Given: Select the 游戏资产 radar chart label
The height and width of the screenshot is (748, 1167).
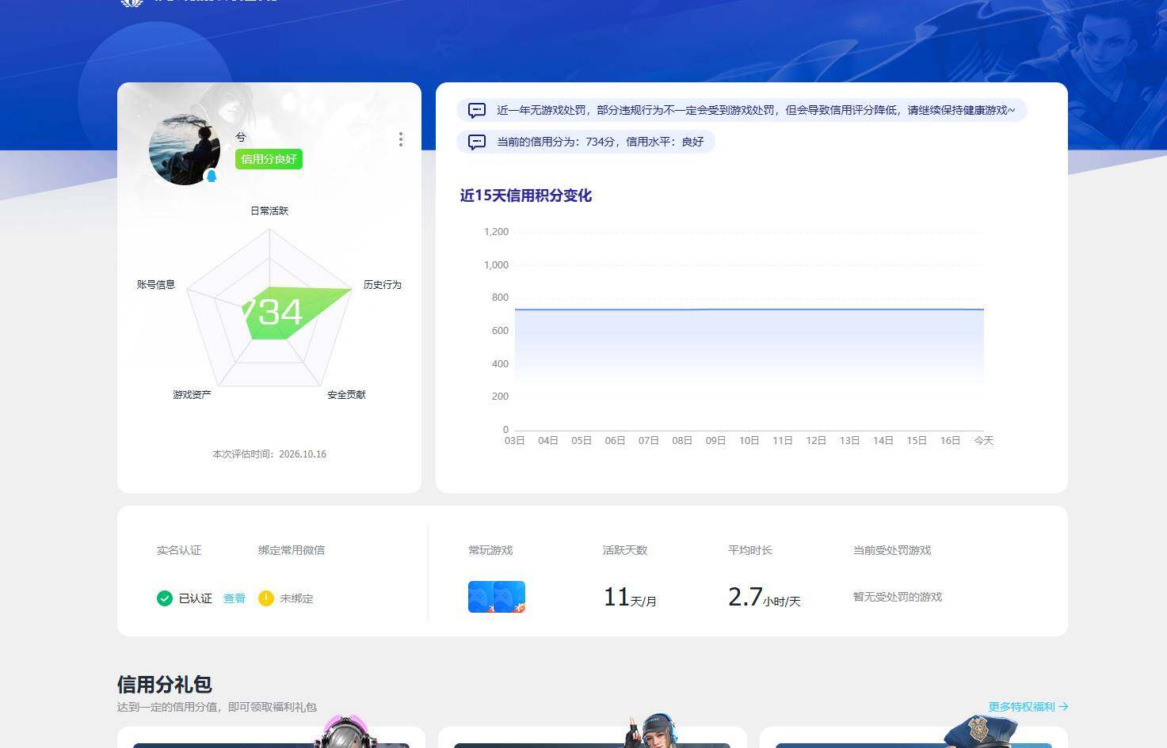Looking at the screenshot, I should click(193, 394).
